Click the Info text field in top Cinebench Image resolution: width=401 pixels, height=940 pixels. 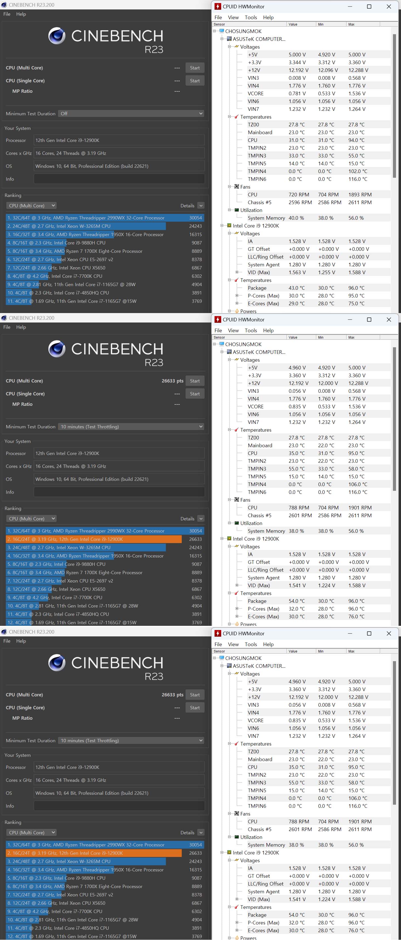119,179
